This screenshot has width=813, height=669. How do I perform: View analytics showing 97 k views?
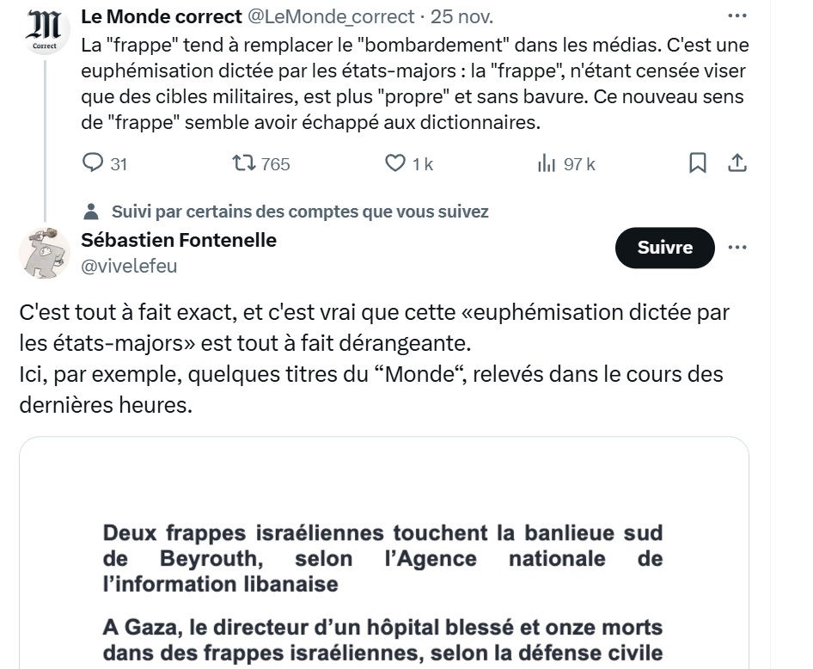tap(547, 163)
